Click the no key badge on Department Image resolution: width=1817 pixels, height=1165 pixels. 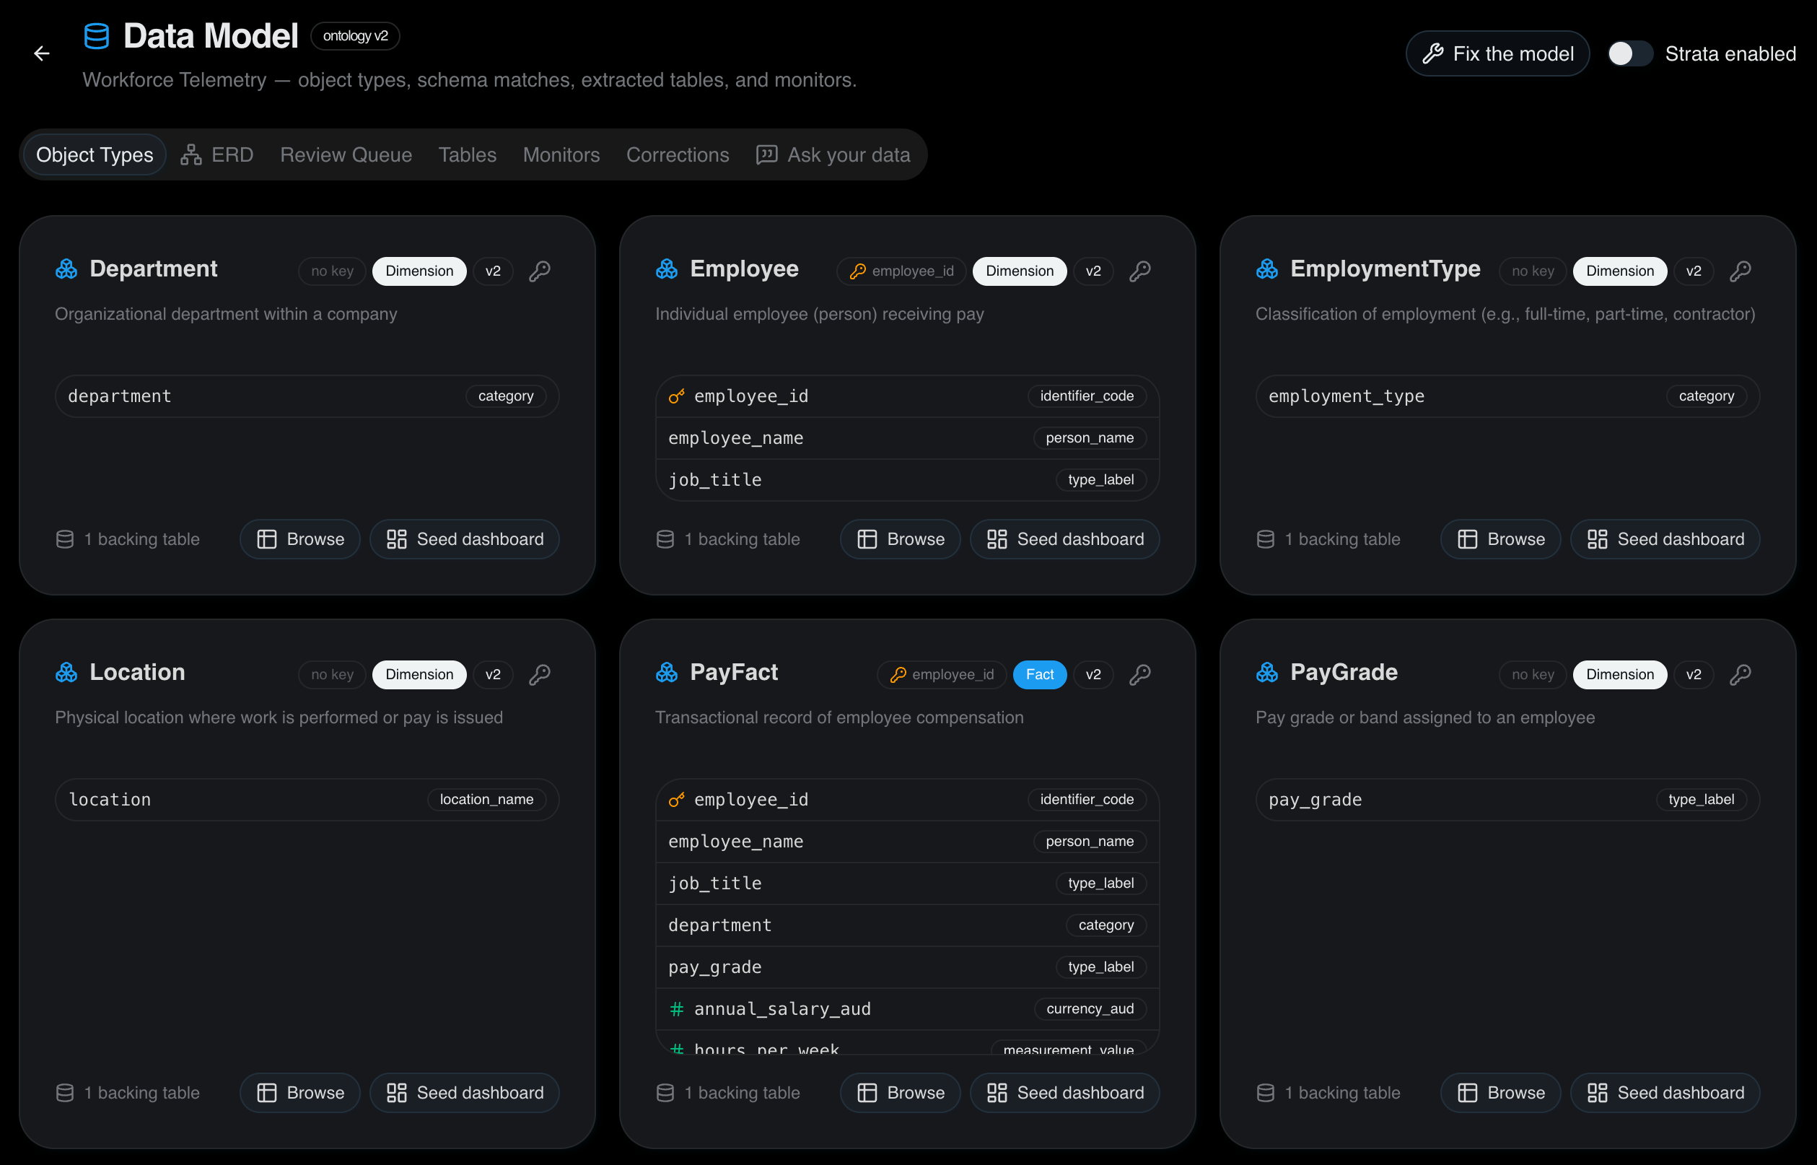(332, 271)
